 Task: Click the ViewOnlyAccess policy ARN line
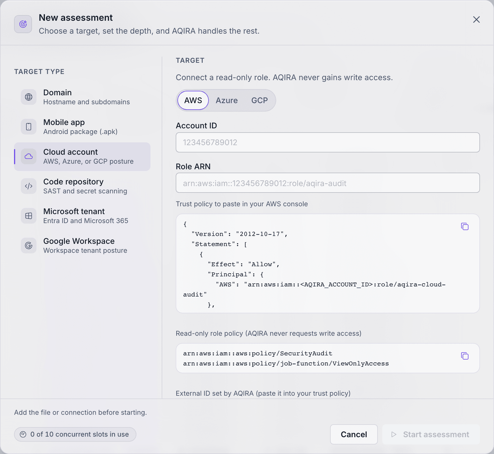[x=286, y=363]
